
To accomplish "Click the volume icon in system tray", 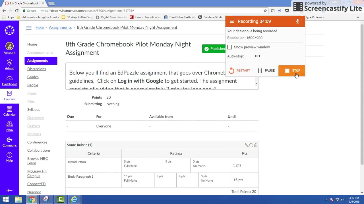I will click(343, 200).
